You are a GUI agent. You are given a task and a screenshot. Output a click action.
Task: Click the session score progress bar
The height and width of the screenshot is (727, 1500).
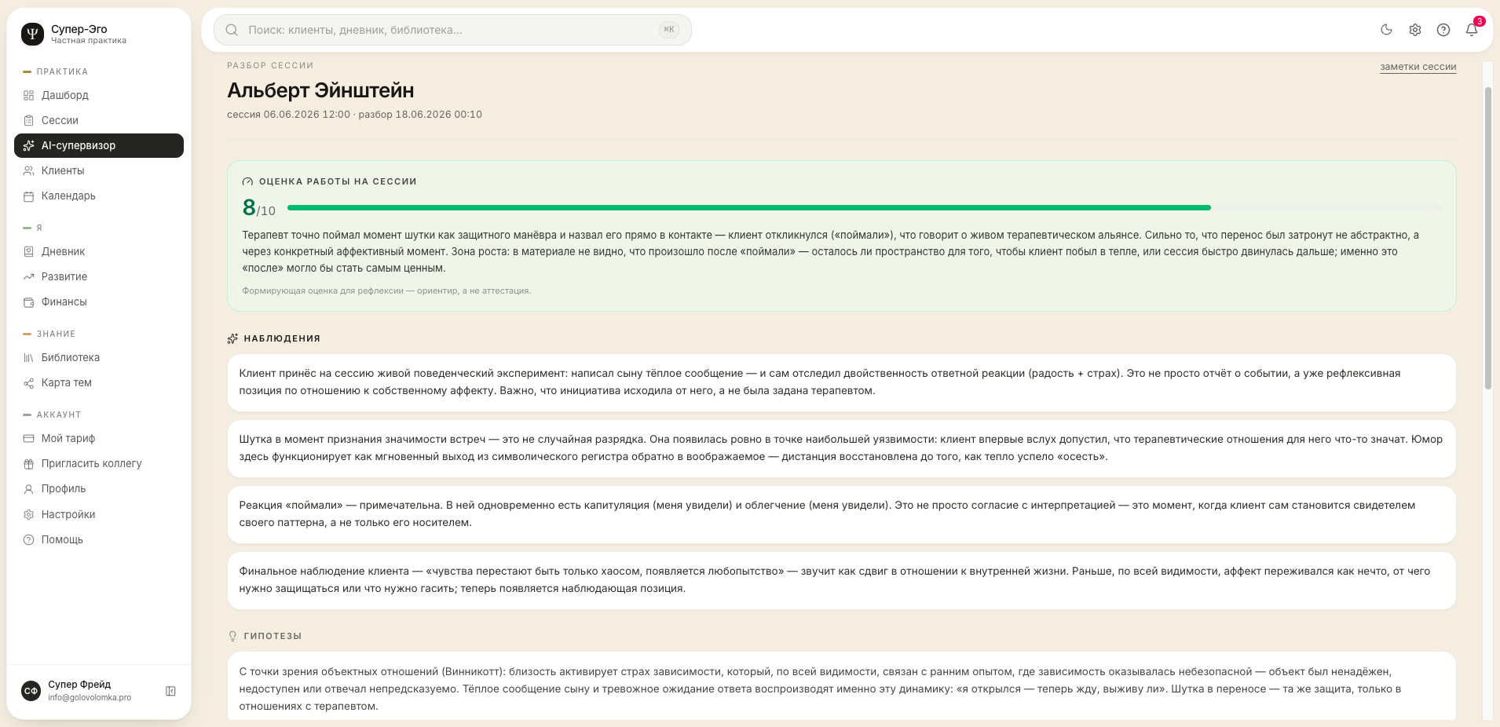tap(864, 208)
